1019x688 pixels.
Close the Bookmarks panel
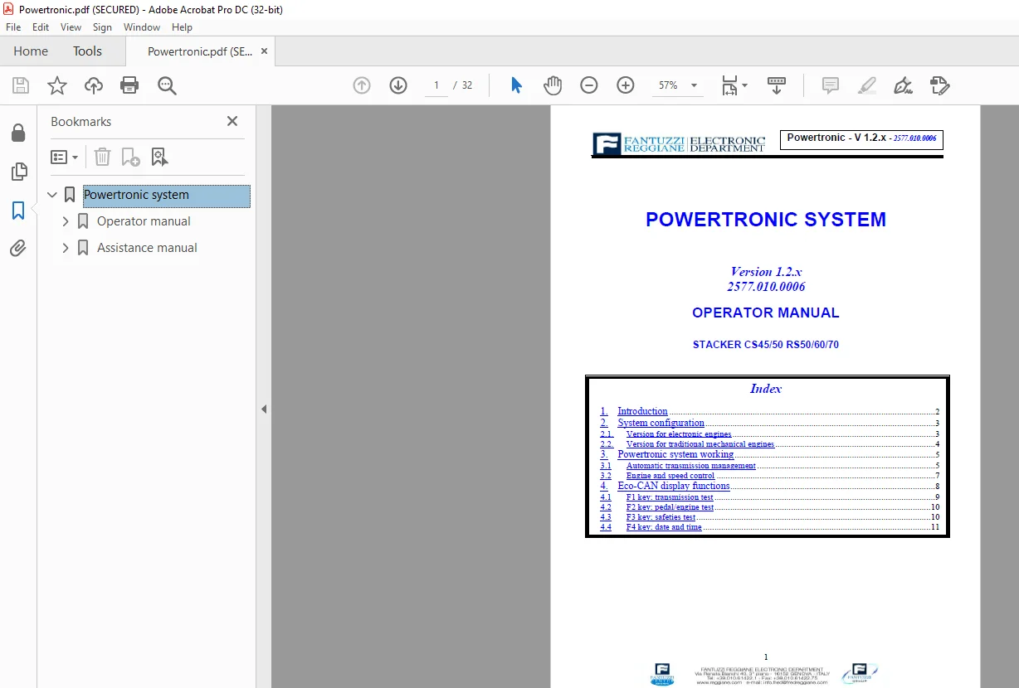coord(232,121)
